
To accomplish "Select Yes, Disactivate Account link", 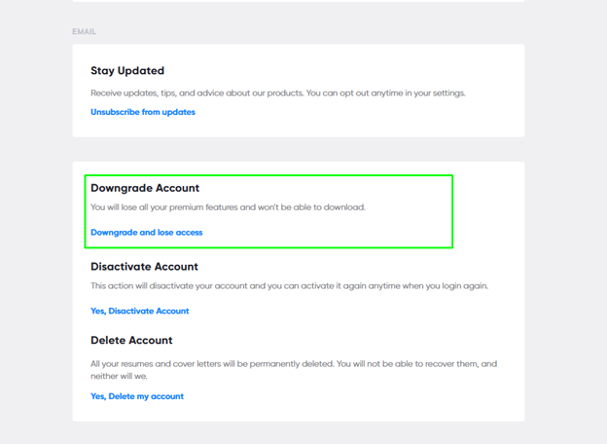I will point(140,311).
